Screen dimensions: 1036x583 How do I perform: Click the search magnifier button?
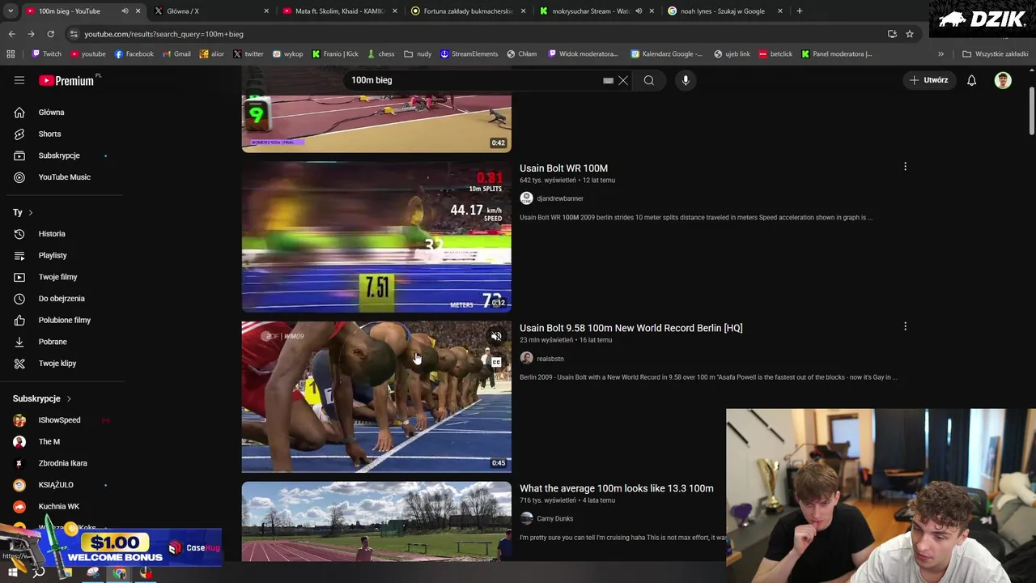click(x=649, y=80)
